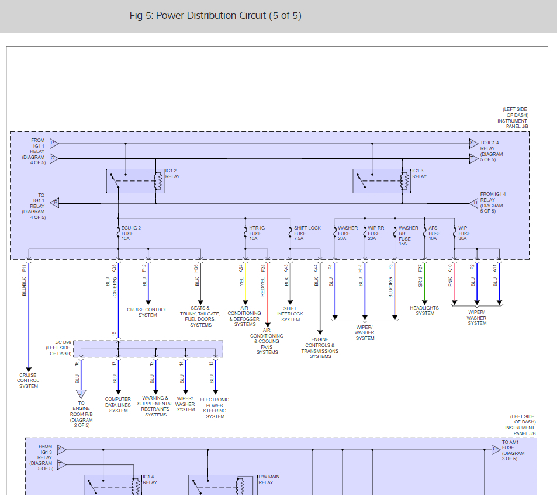This screenshot has height=500, width=557.
Task: Select the ECU-IG 2 10A fuse symbol
Action: (119, 234)
